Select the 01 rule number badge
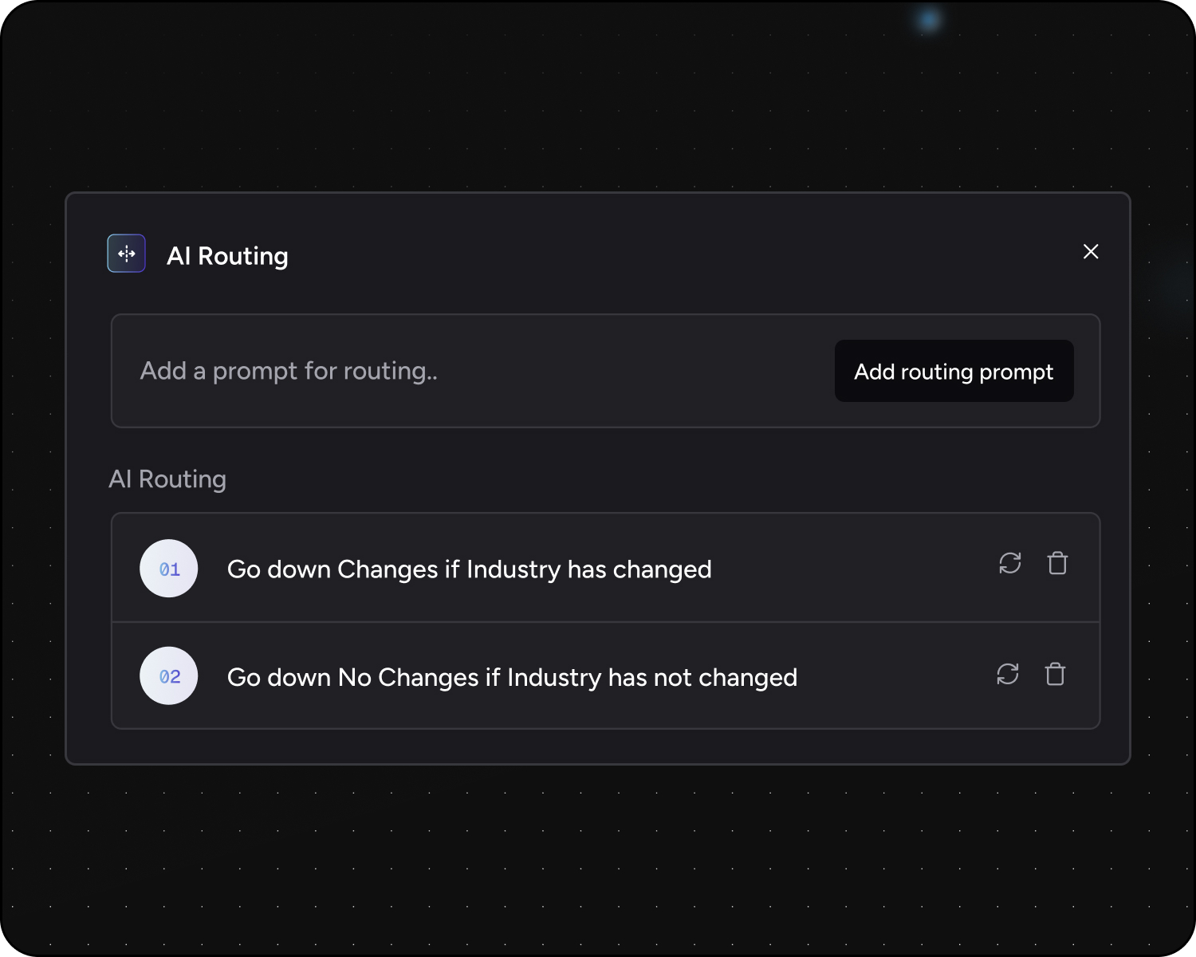 click(169, 569)
